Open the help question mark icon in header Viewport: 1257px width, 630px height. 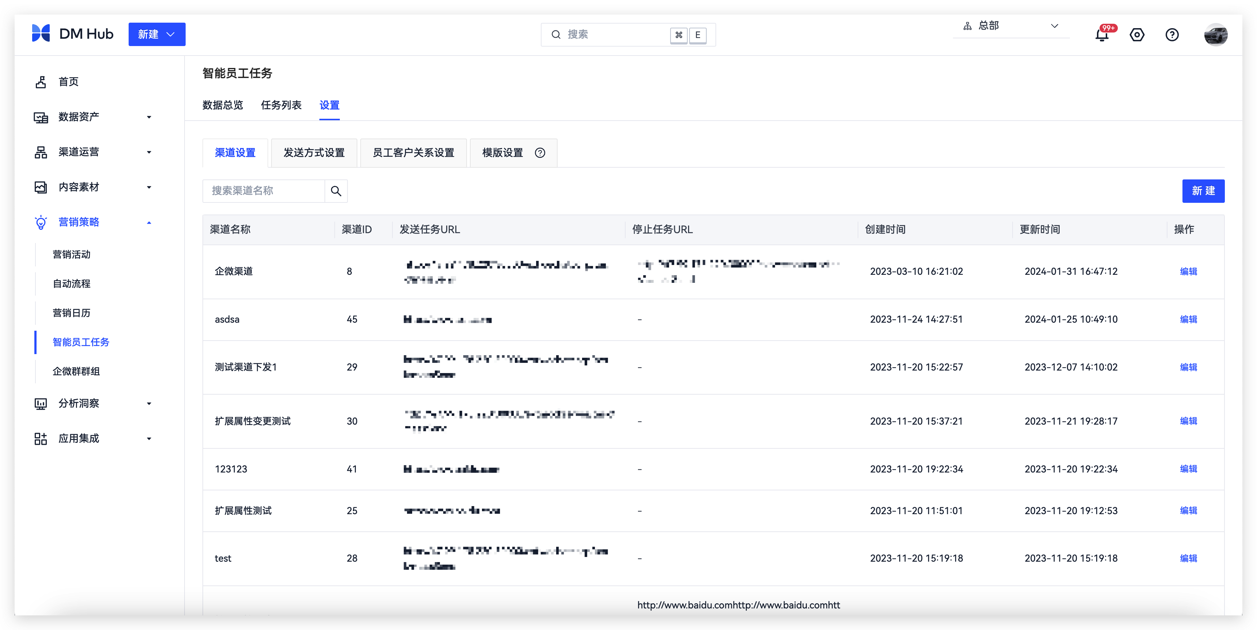1171,35
